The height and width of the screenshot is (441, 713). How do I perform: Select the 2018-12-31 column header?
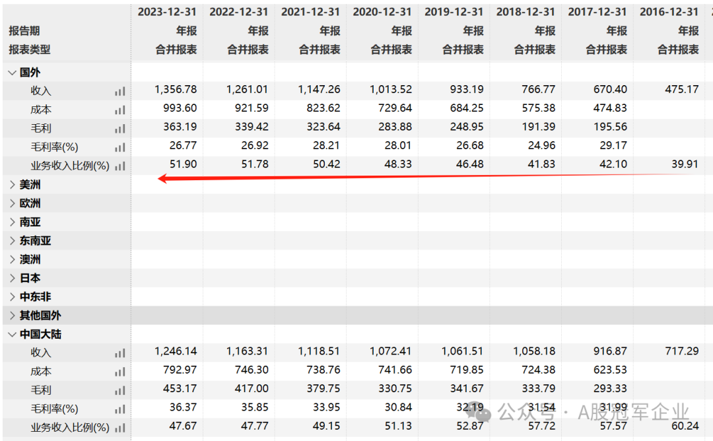tap(526, 12)
